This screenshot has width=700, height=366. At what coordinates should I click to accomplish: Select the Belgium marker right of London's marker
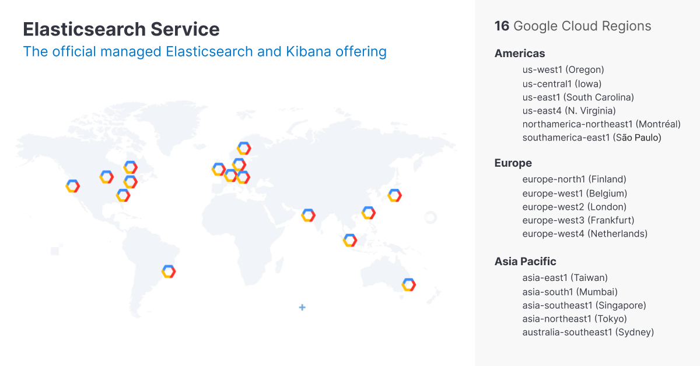pyautogui.click(x=231, y=175)
